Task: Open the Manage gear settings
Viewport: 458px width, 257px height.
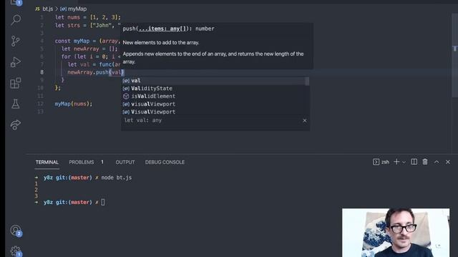Action: click(16, 251)
